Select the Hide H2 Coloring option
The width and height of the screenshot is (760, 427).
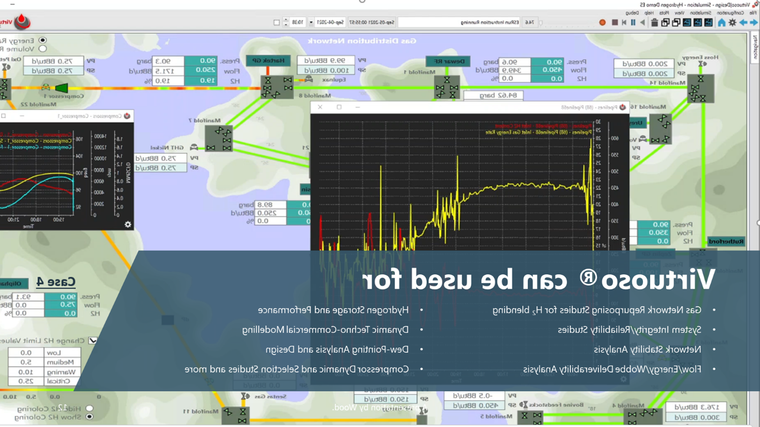[89, 408]
